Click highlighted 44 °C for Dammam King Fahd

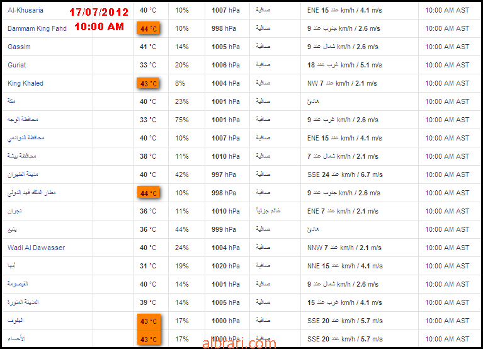(x=148, y=28)
